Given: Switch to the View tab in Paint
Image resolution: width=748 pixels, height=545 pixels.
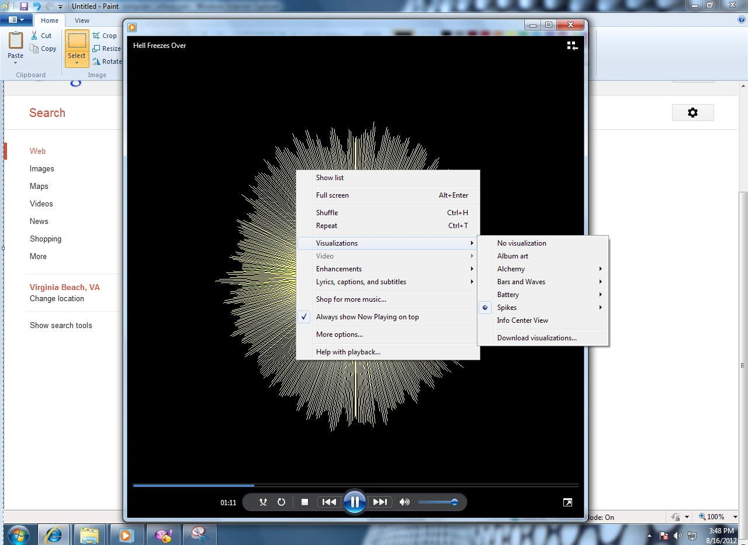Looking at the screenshot, I should 82,19.
